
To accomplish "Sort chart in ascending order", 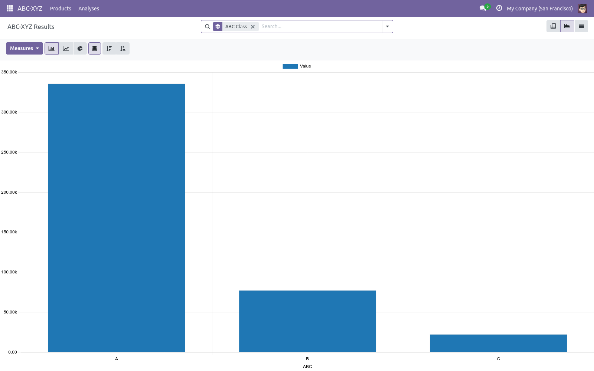I will 123,49.
